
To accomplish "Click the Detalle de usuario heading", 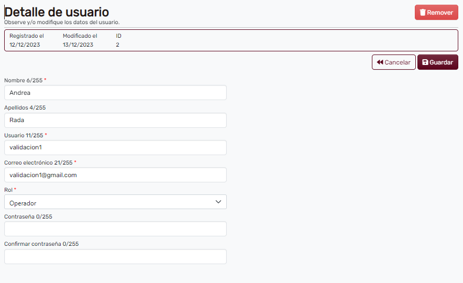I will pyautogui.click(x=57, y=12).
